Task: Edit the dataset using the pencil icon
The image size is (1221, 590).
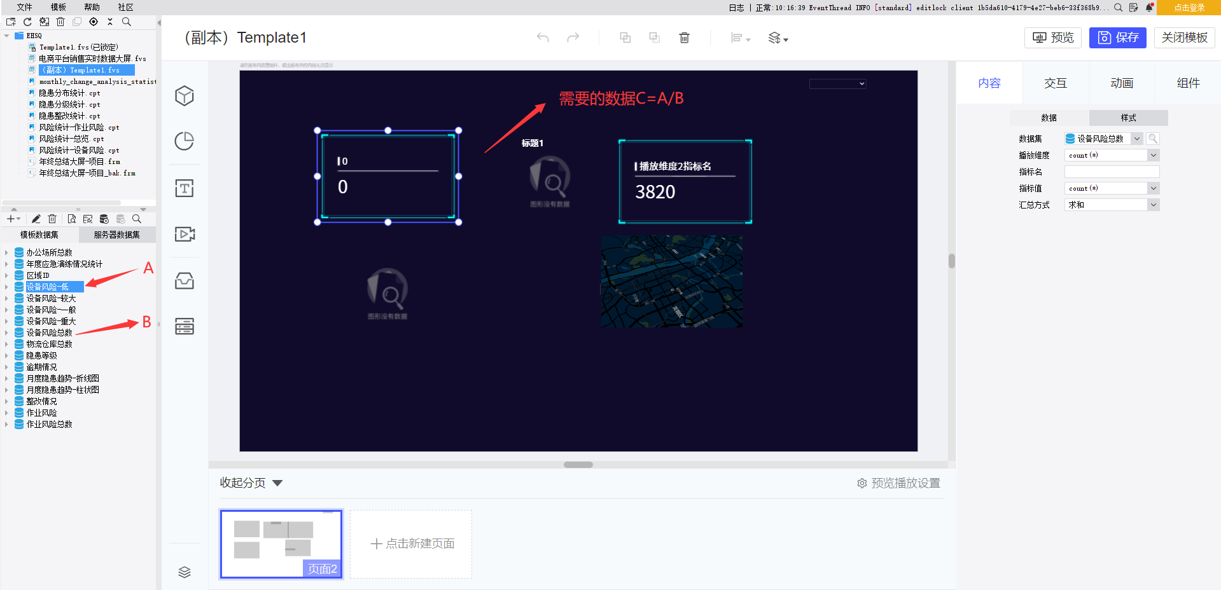Action: click(36, 219)
